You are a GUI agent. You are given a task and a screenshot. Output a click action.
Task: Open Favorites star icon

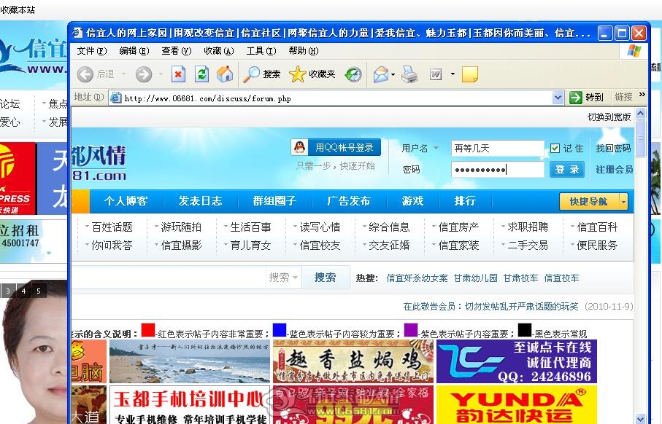pos(297,74)
